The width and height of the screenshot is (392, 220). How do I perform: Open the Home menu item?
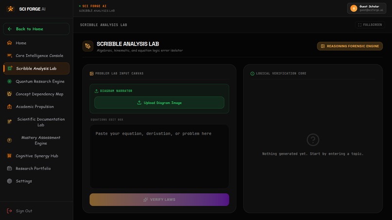(x=36, y=43)
